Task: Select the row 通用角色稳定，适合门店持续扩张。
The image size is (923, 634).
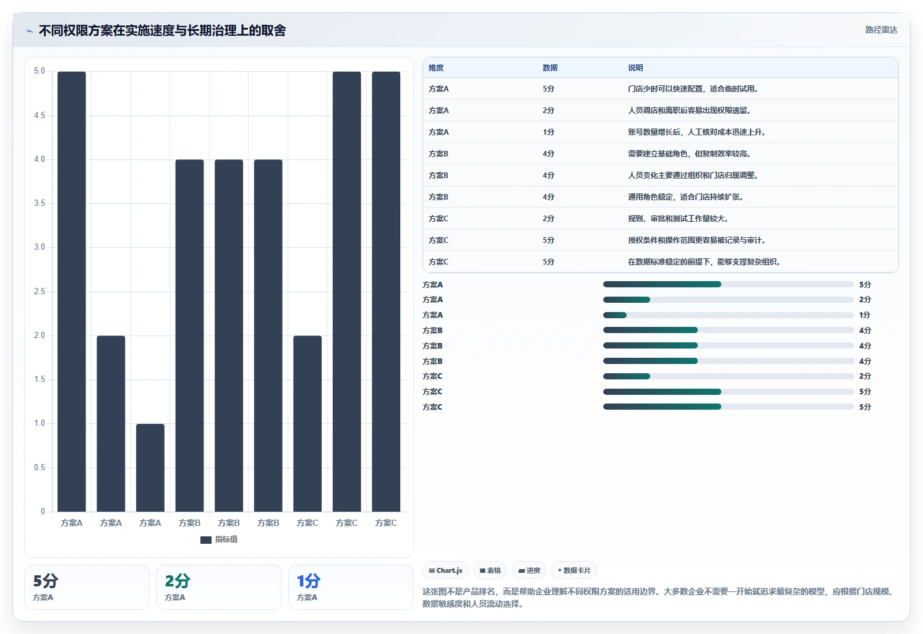Action: [x=660, y=197]
